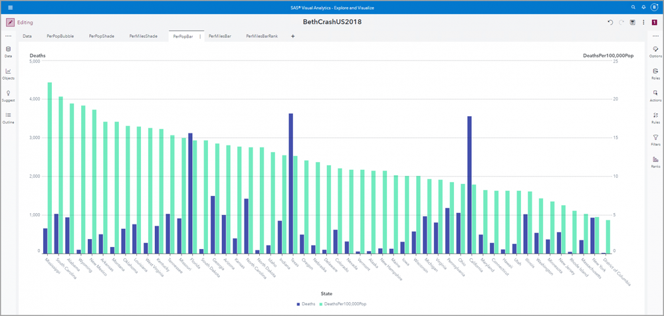Click the 25 right axis value

point(615,61)
